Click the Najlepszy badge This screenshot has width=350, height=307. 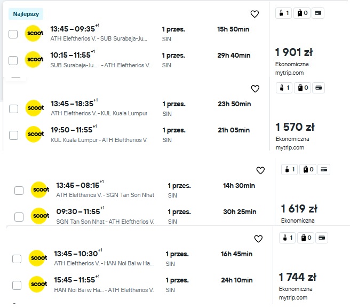26,14
